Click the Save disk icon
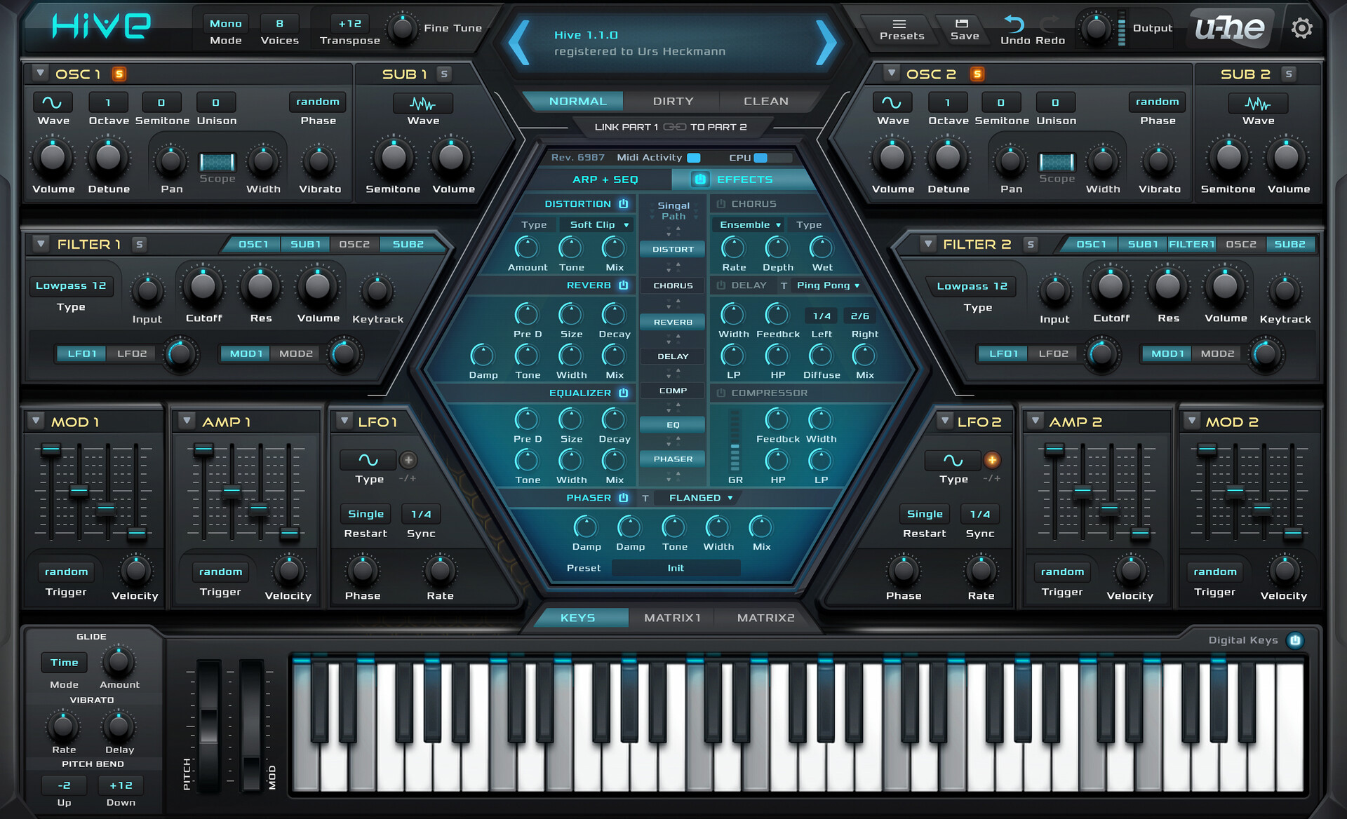The image size is (1347, 819). (x=962, y=23)
